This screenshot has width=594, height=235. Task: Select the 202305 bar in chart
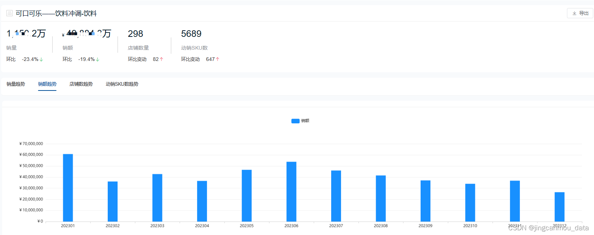pyautogui.click(x=247, y=196)
